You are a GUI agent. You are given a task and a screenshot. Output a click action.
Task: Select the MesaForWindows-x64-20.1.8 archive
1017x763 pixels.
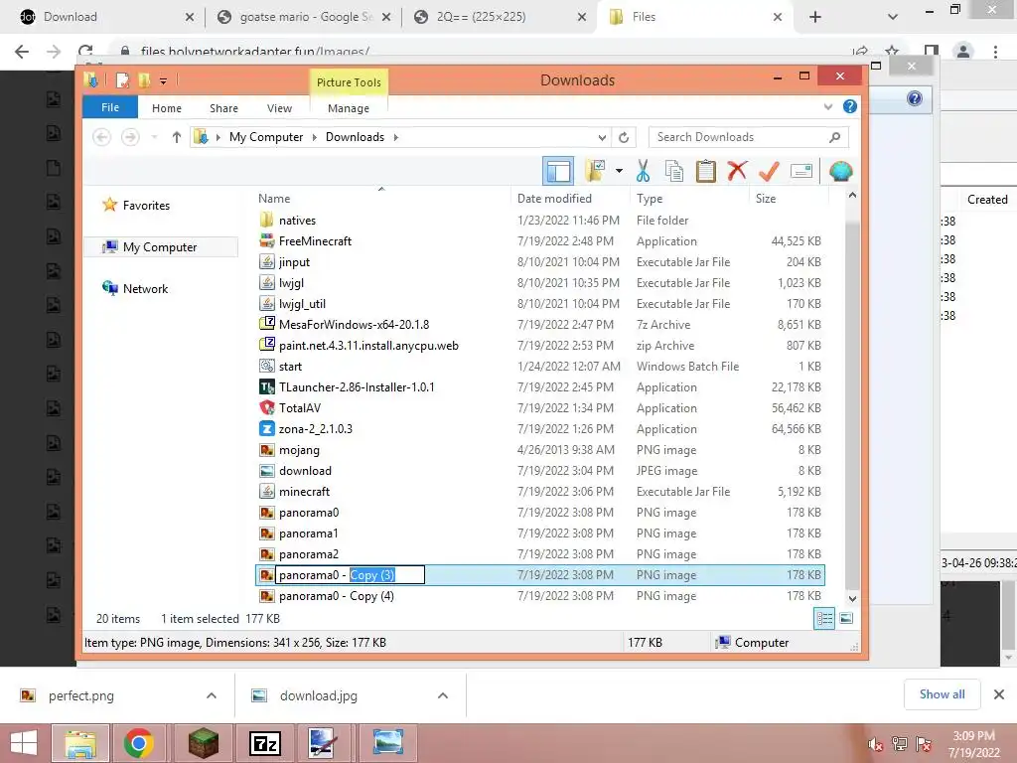coord(354,325)
